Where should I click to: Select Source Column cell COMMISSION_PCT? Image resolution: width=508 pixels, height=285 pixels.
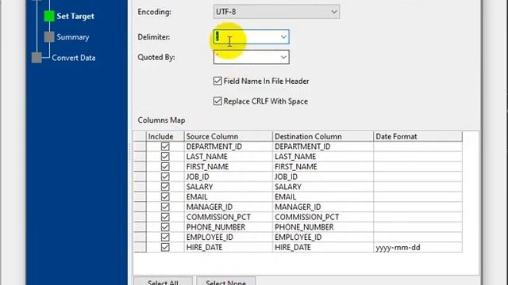click(x=229, y=217)
